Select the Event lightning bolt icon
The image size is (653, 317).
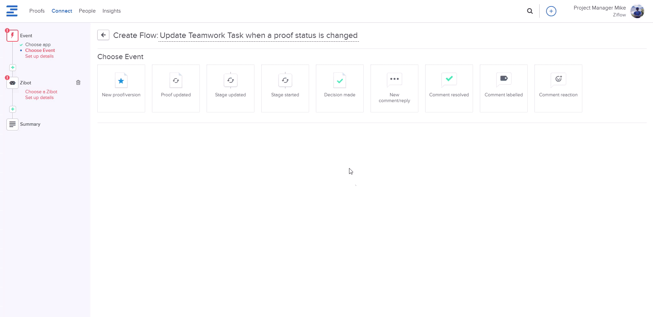point(13,36)
